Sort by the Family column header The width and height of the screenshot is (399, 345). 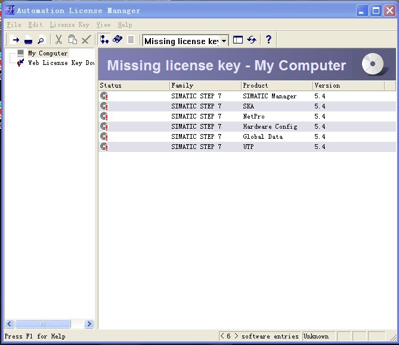pos(205,86)
